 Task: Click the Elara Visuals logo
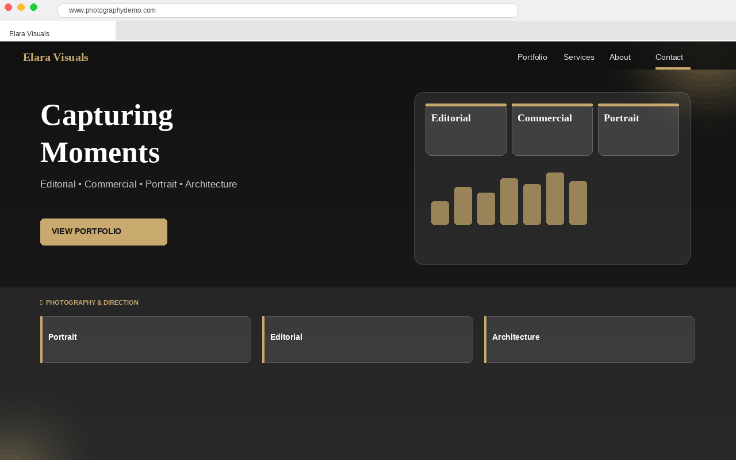coord(56,57)
